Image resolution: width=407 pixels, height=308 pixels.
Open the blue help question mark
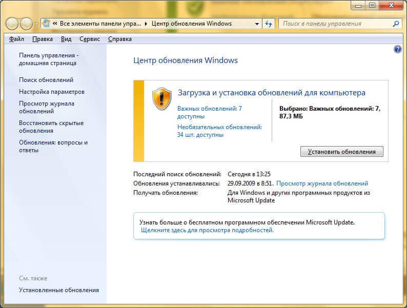(x=397, y=49)
